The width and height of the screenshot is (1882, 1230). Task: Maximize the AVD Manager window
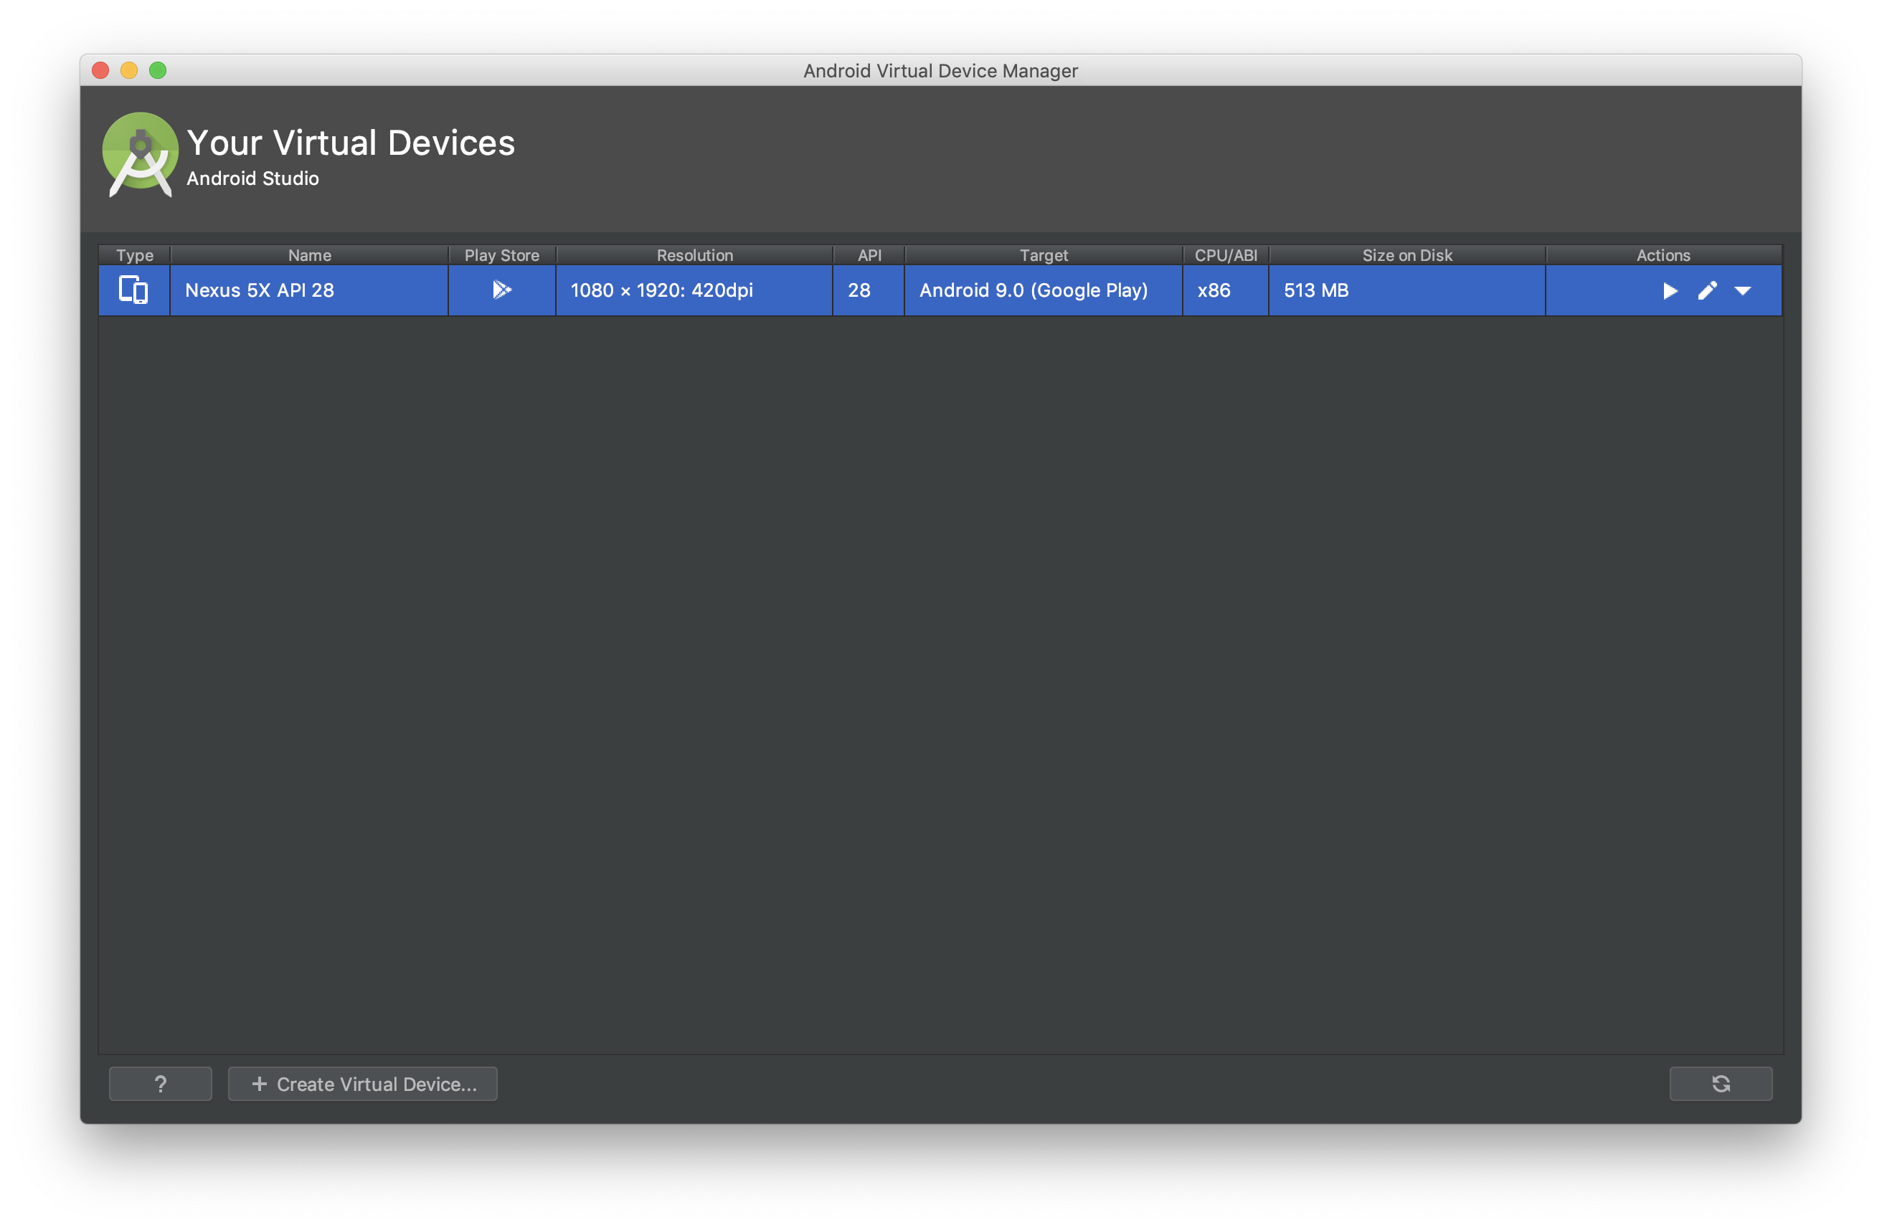pyautogui.click(x=159, y=70)
